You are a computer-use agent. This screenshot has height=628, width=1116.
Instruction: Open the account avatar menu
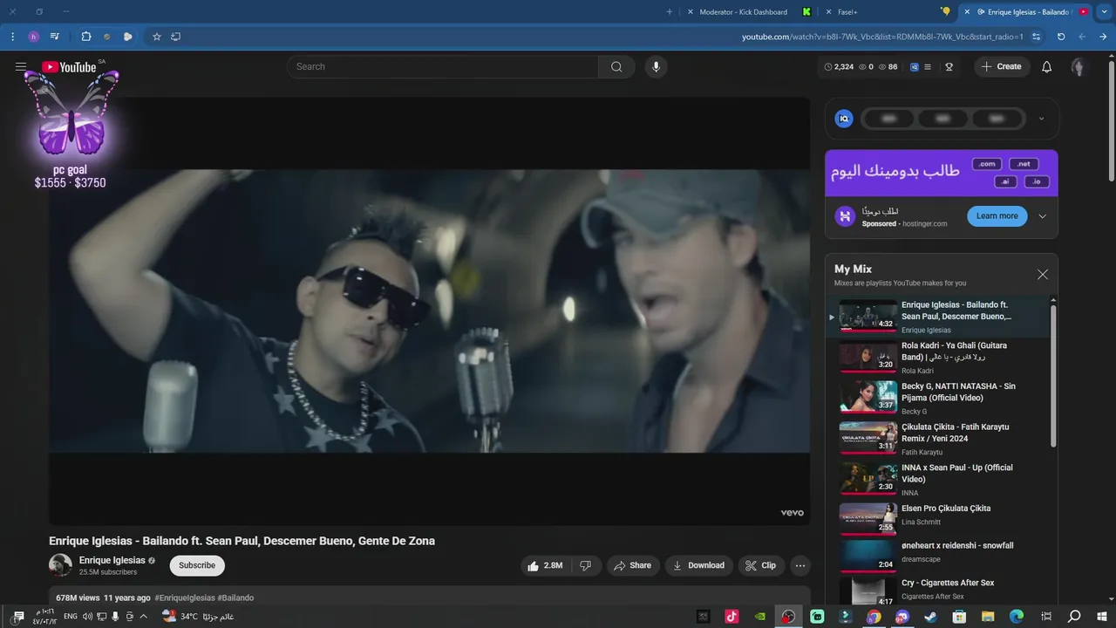tap(1079, 67)
